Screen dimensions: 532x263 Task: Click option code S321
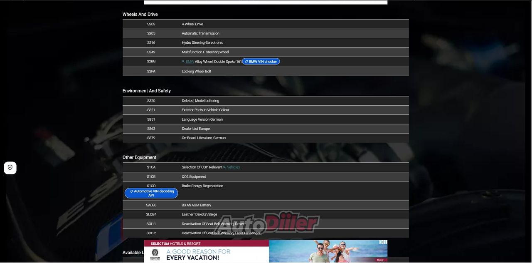[x=151, y=110]
